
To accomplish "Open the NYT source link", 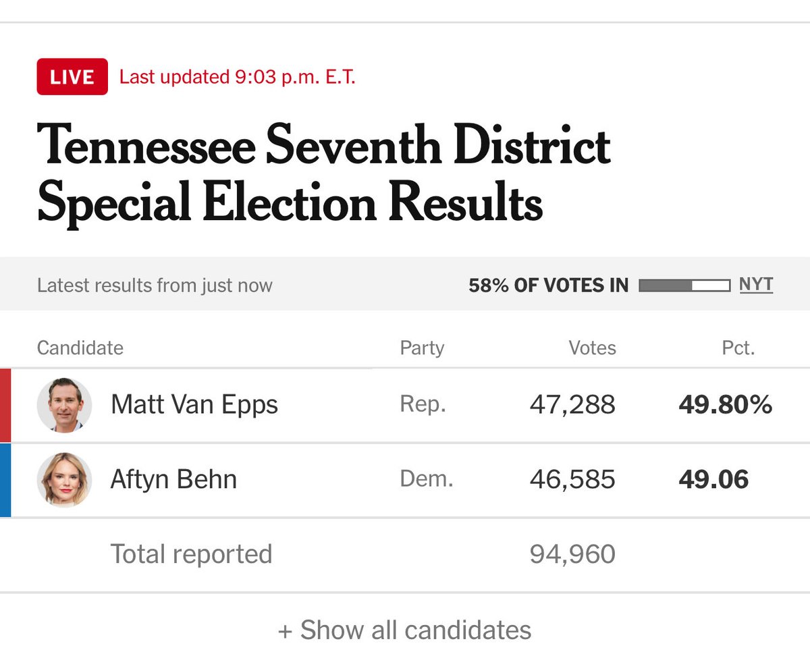I will click(756, 285).
